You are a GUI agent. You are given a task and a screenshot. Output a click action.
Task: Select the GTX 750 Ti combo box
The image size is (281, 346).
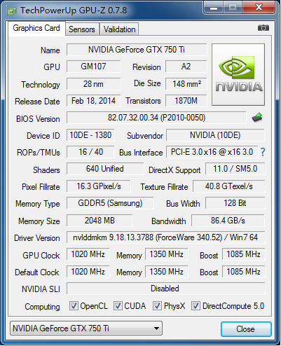tap(86, 328)
